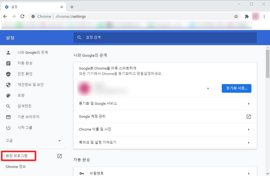
Task: Expand the account dropdown arrow
Action: tap(208, 88)
